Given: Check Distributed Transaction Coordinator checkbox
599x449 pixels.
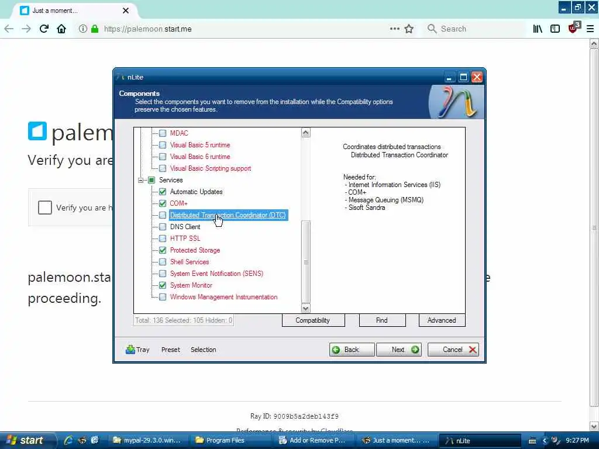Looking at the screenshot, I should click(x=163, y=215).
